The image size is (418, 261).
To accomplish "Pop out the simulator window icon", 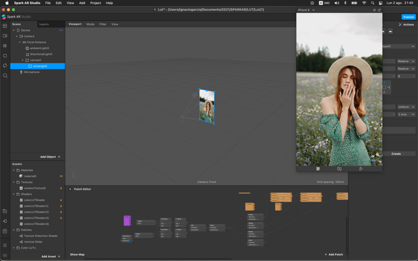I will point(379,10).
